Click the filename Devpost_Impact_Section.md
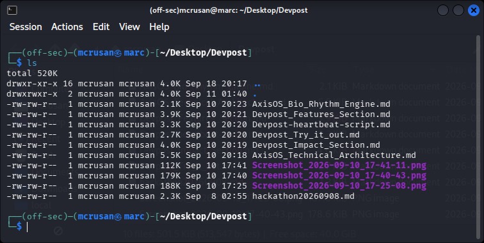This screenshot has height=243, width=484. 316,145
